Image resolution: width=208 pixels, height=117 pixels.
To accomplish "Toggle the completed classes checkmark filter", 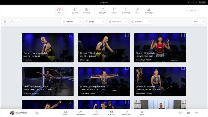I will pos(18,22).
